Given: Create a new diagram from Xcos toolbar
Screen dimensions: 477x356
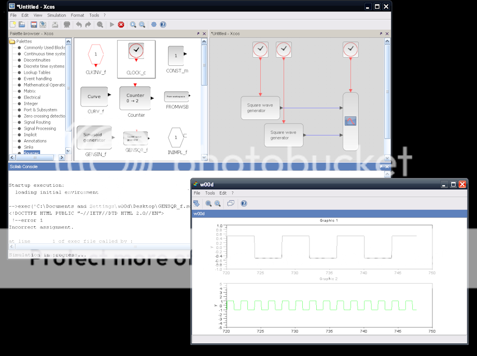Looking at the screenshot, I should [x=13, y=25].
